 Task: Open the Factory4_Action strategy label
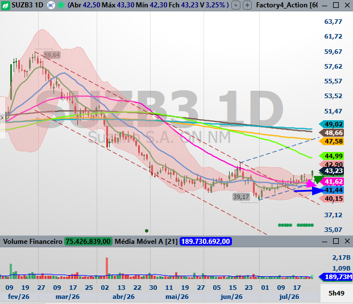(x=287, y=5)
